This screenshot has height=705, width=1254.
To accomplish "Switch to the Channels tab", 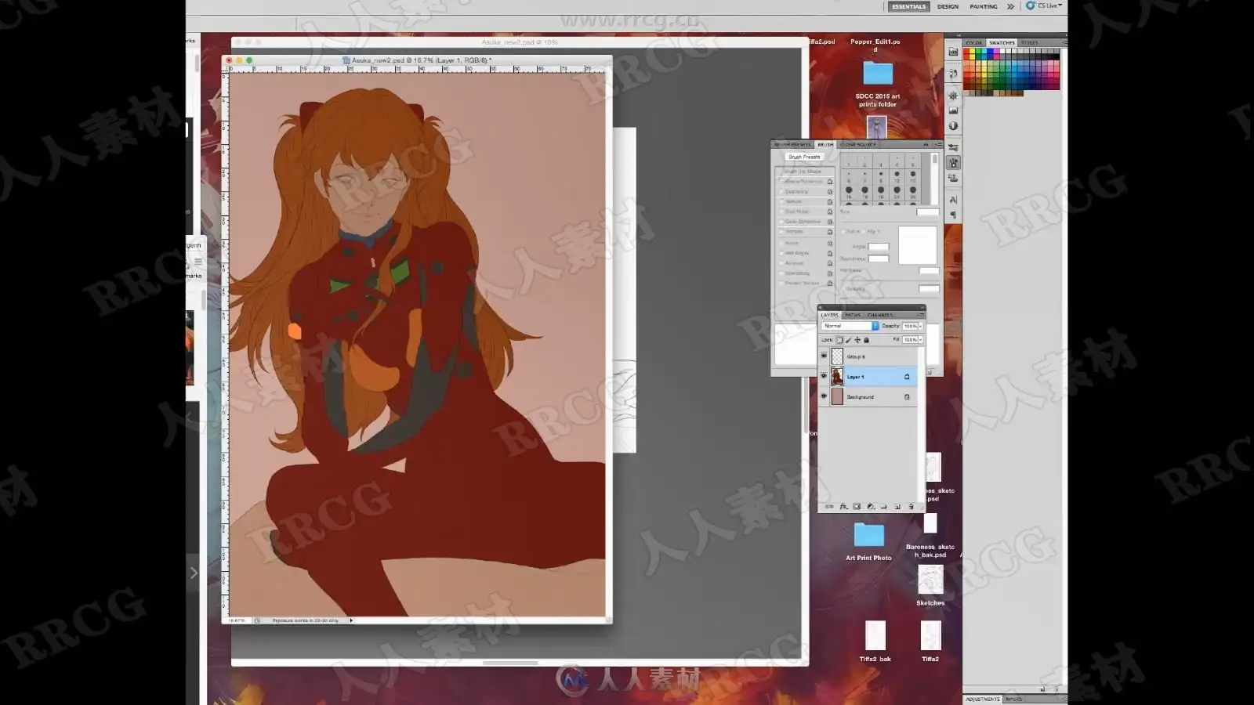I will tap(880, 315).
